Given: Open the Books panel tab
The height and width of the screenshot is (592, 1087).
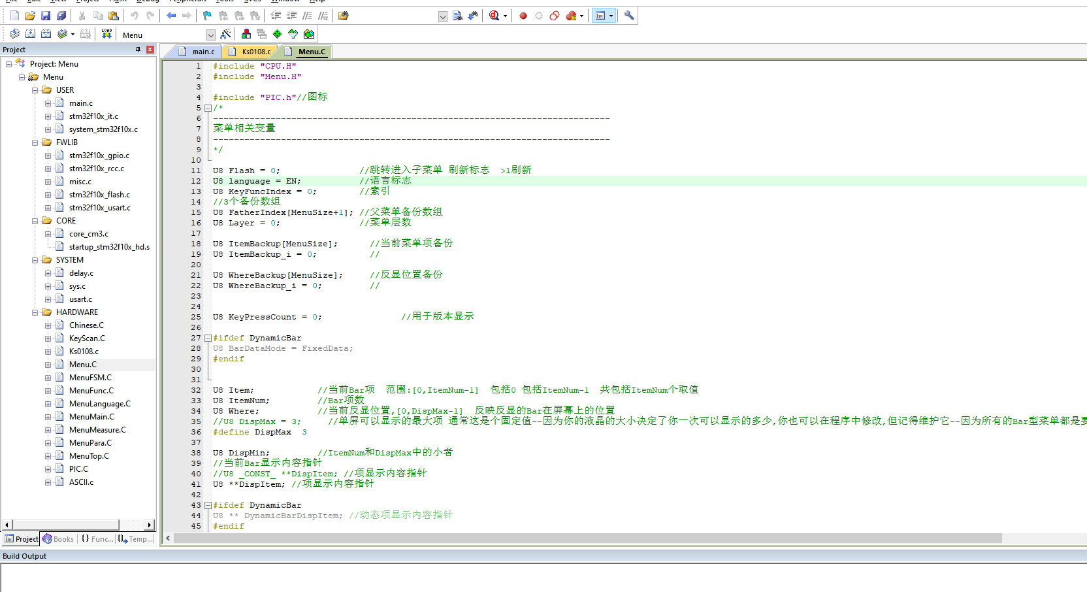Looking at the screenshot, I should click(x=58, y=539).
